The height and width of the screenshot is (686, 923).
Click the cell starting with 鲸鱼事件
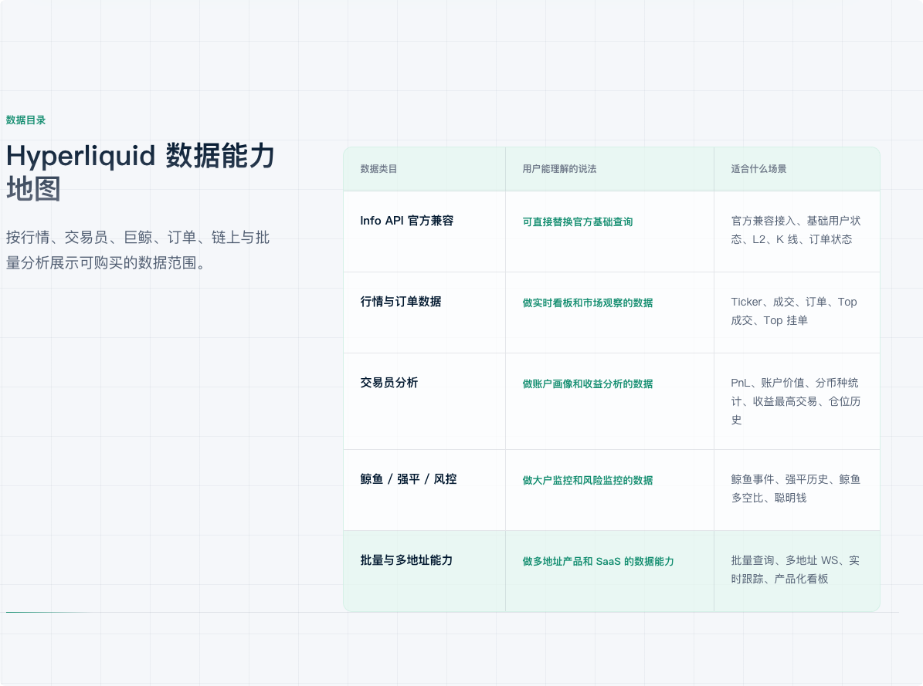click(796, 489)
